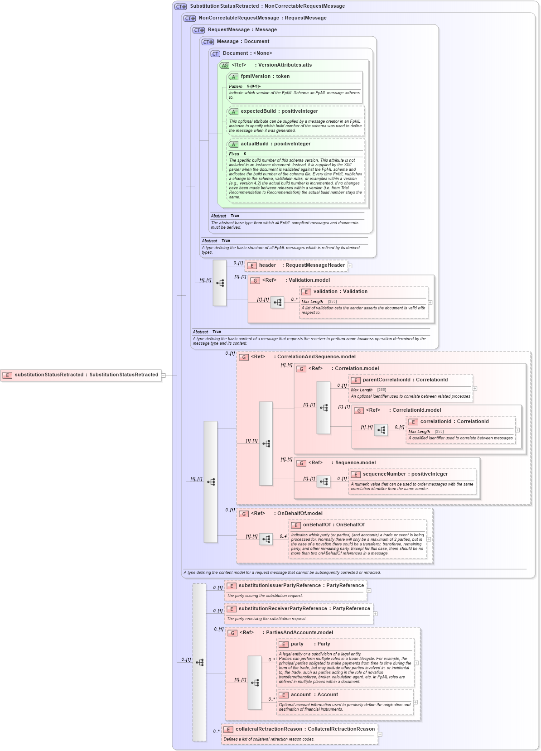Screen dimensions: 541x751
Task: Click the AG icon of VersionAttributes.atts
Action: pyautogui.click(x=225, y=66)
